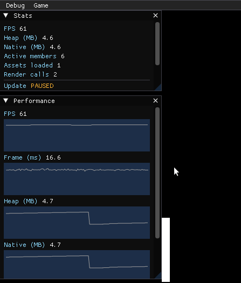Screen dimensions: 241x283
Task: Click the Stats title bar text
Action: click(23, 16)
